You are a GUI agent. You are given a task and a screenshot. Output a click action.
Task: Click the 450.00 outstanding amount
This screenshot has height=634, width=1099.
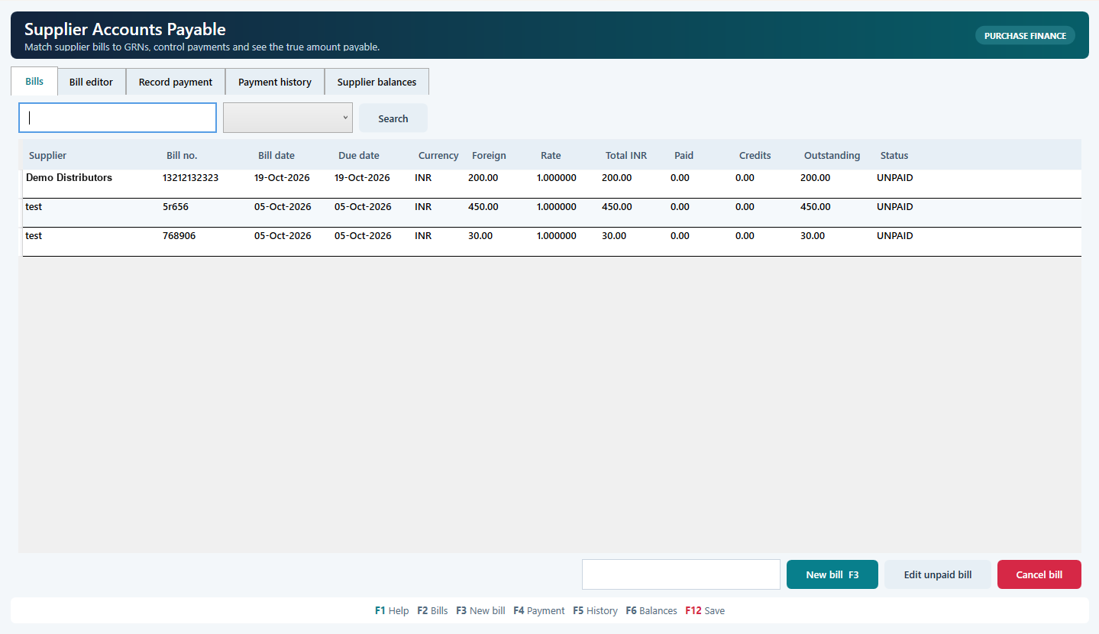click(x=815, y=207)
